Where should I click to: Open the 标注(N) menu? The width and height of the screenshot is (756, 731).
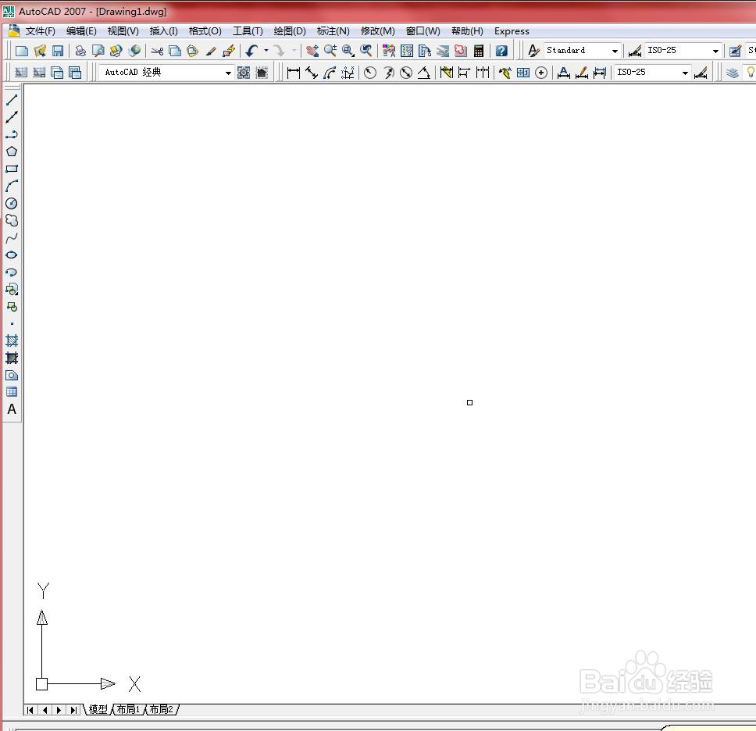coord(333,31)
